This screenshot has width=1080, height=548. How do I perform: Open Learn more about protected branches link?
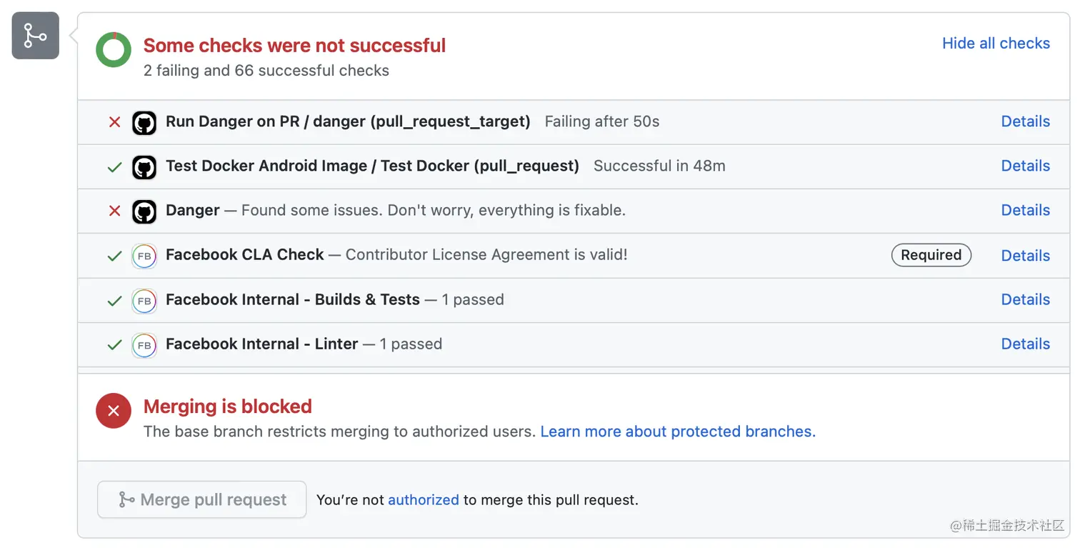[x=678, y=432]
